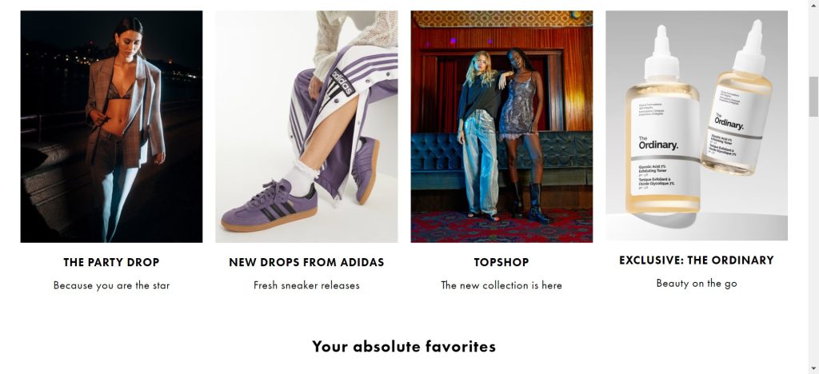The width and height of the screenshot is (819, 374).
Task: Click NEW DROPS FROM ADIDAS heading
Action: pos(306,262)
